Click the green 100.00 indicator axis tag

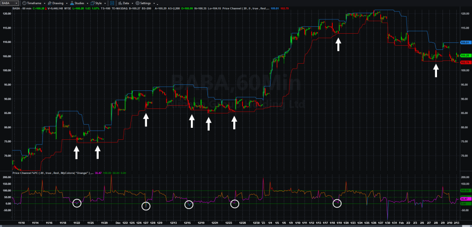coord(466,191)
